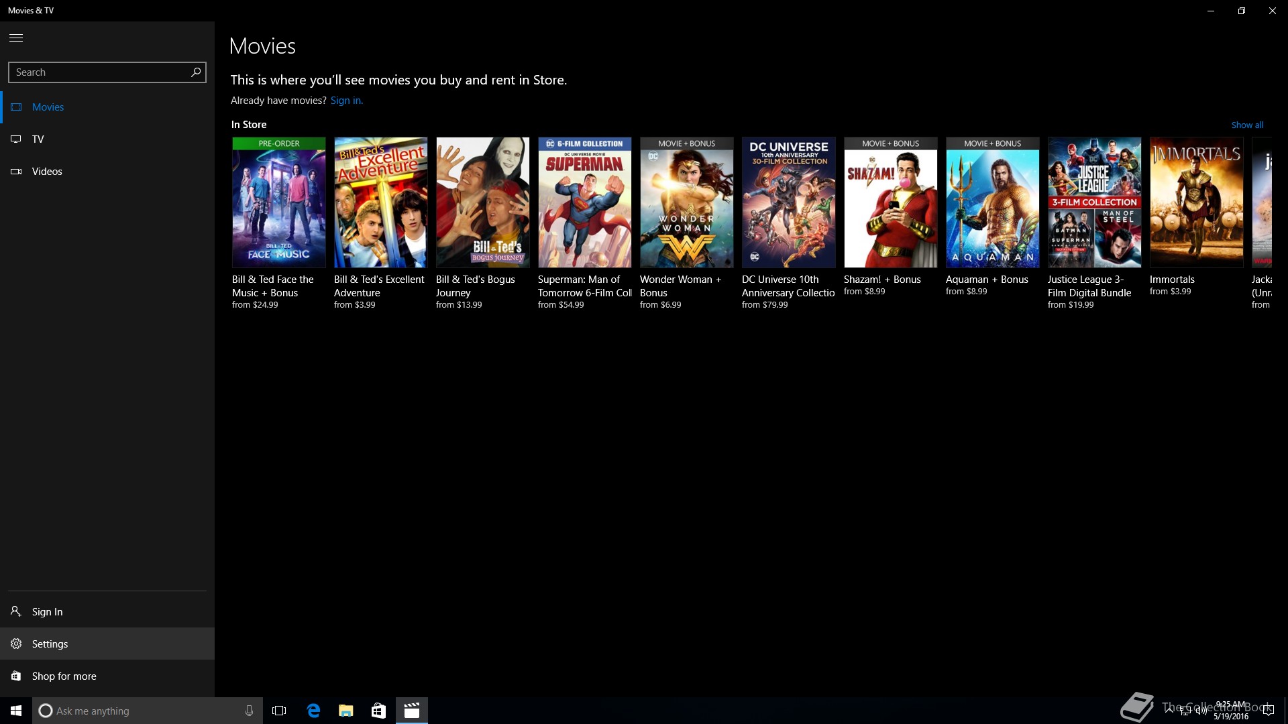Open Windows Store from taskbar
This screenshot has height=724, width=1288.
pyautogui.click(x=379, y=711)
